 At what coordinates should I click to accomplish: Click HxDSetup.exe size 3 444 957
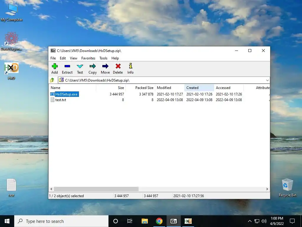point(117,94)
